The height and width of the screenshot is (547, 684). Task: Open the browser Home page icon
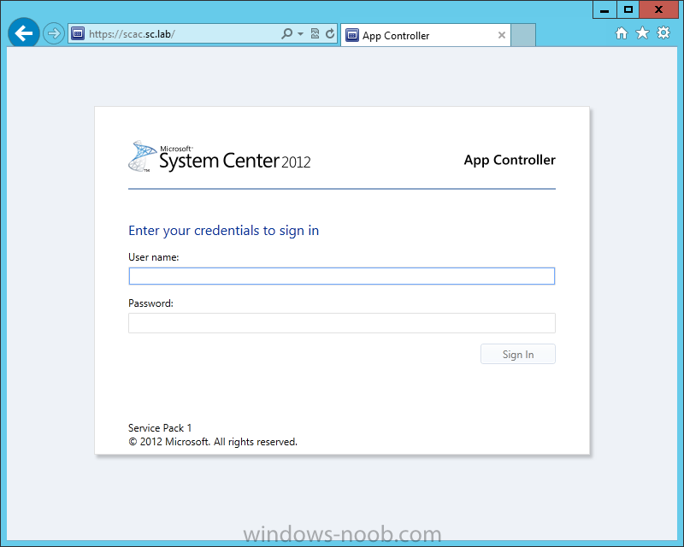pyautogui.click(x=622, y=33)
